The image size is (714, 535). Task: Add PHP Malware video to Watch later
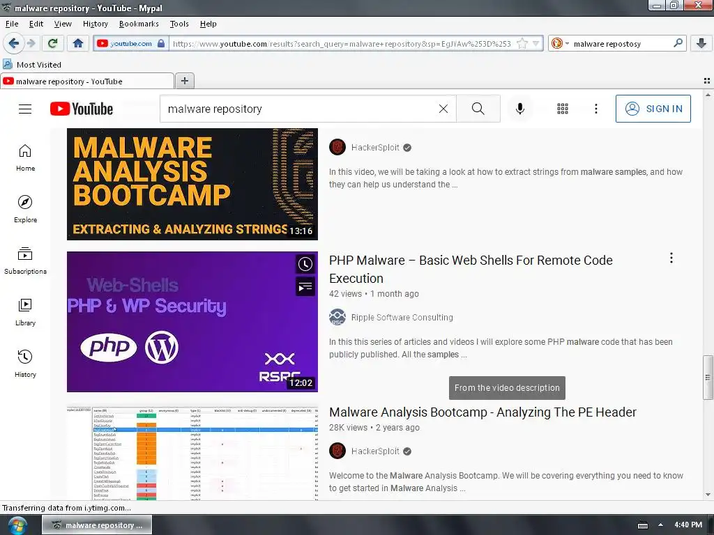pos(305,264)
